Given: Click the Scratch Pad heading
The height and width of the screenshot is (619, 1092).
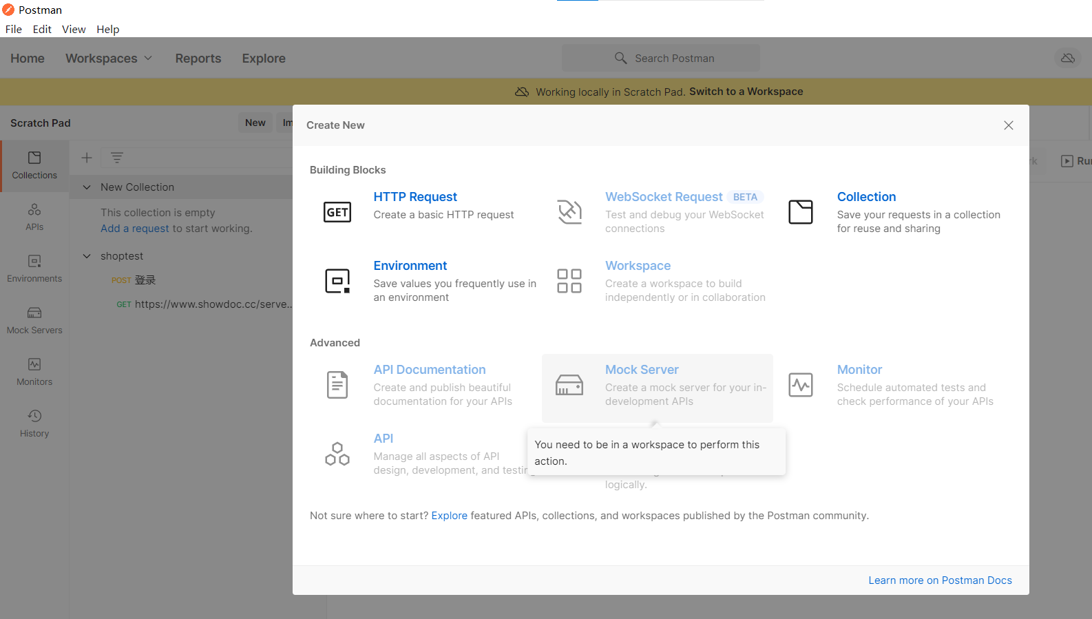Looking at the screenshot, I should 41,123.
